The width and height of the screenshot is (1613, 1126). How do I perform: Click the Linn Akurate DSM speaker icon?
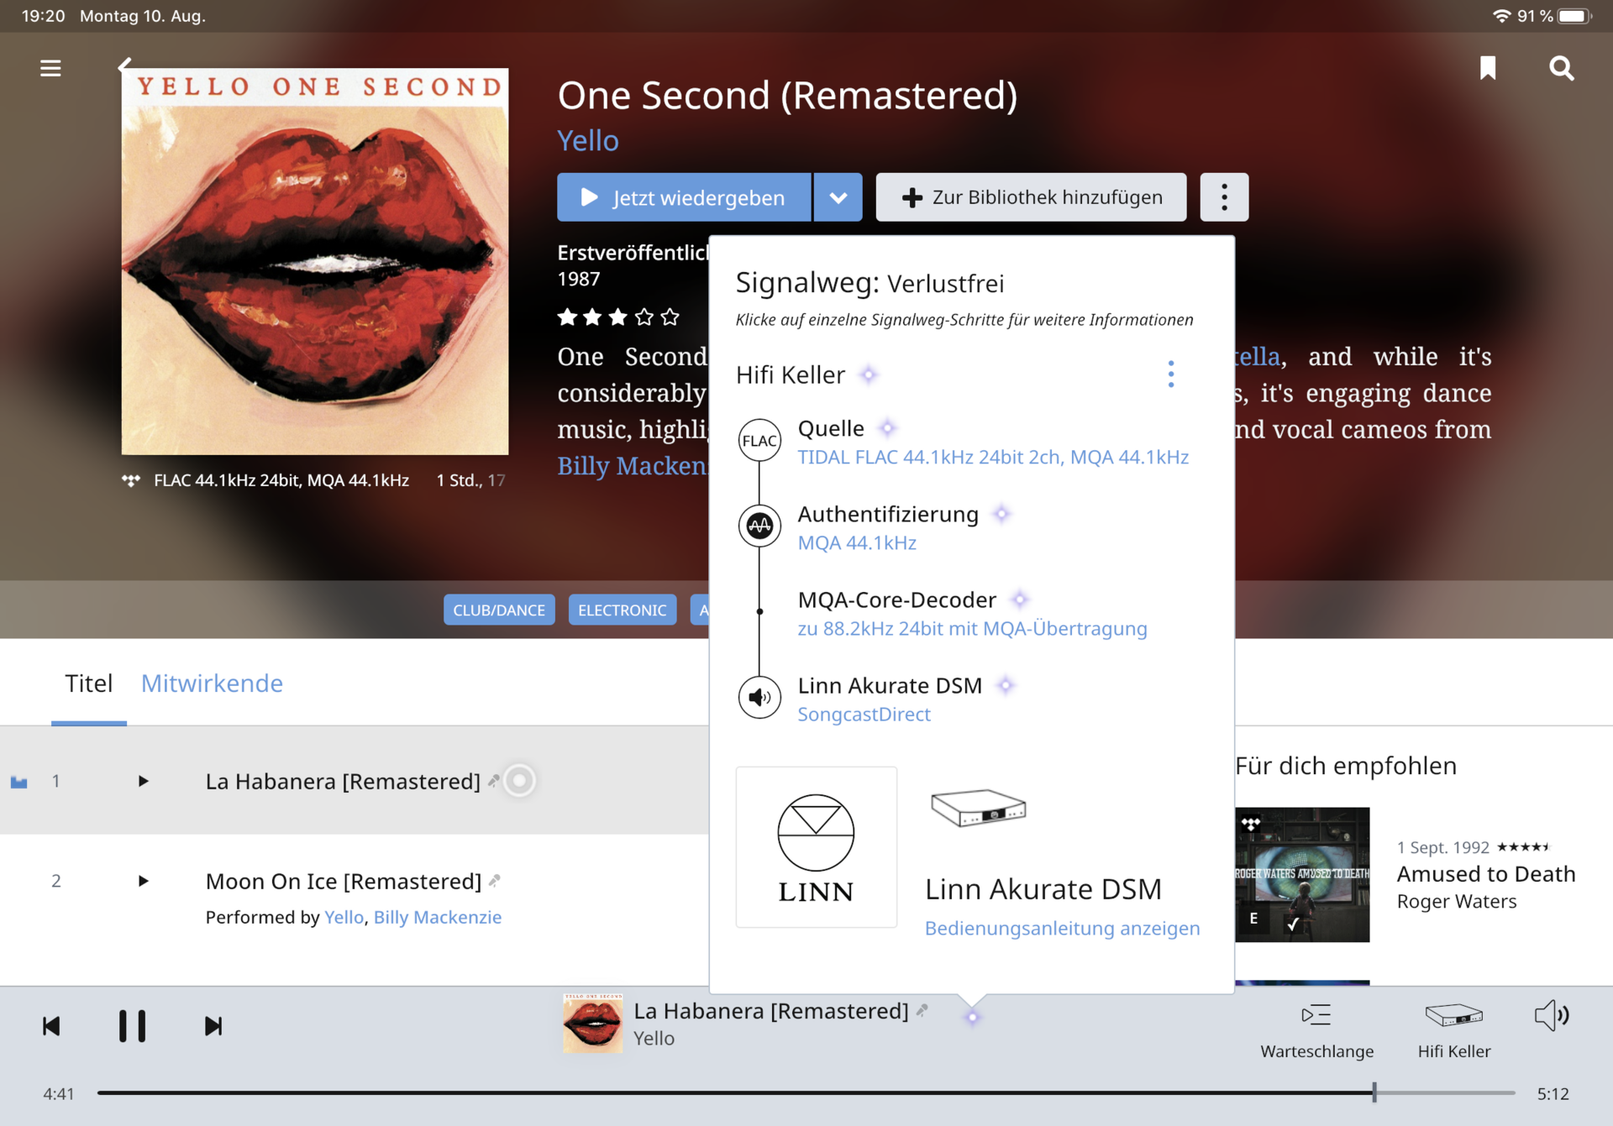[759, 698]
